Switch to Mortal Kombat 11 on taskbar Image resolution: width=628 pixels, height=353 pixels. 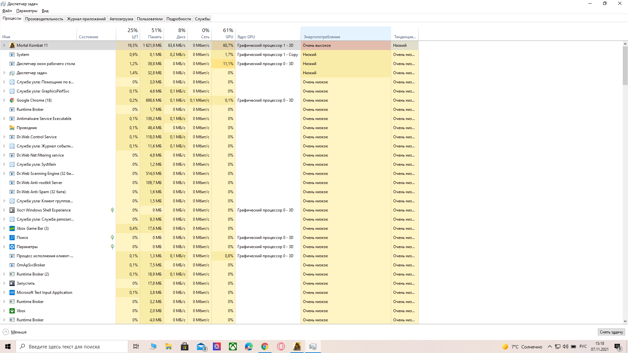point(297,346)
